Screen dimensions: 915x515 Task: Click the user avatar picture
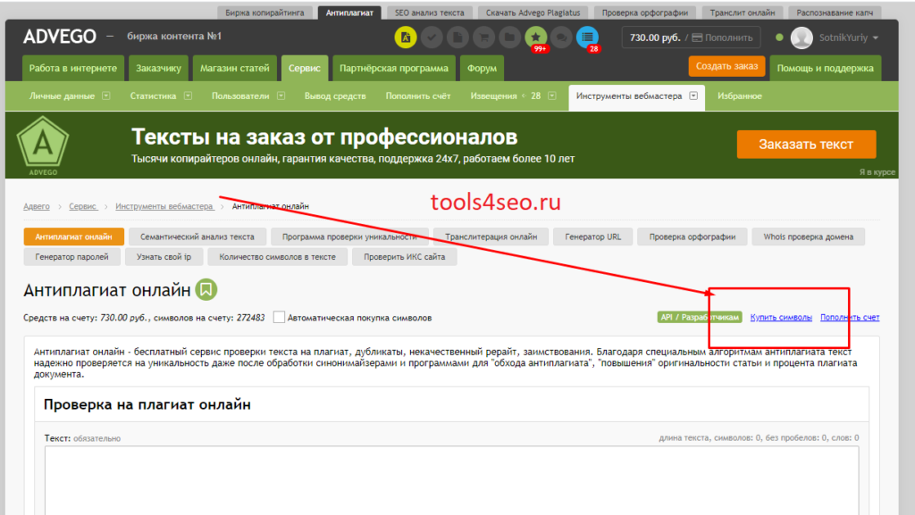802,37
